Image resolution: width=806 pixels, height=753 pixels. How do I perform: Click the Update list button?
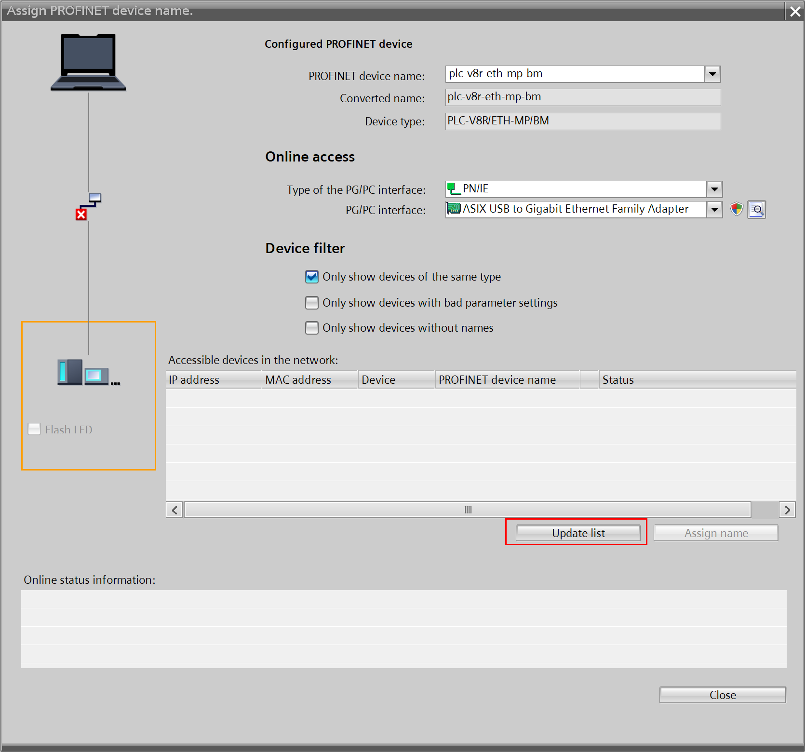coord(578,533)
